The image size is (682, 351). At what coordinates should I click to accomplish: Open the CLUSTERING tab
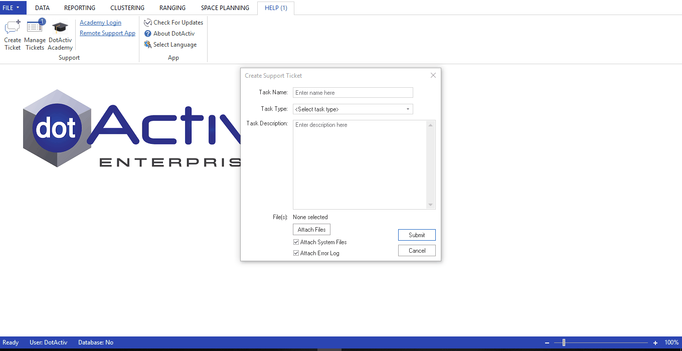(x=127, y=8)
